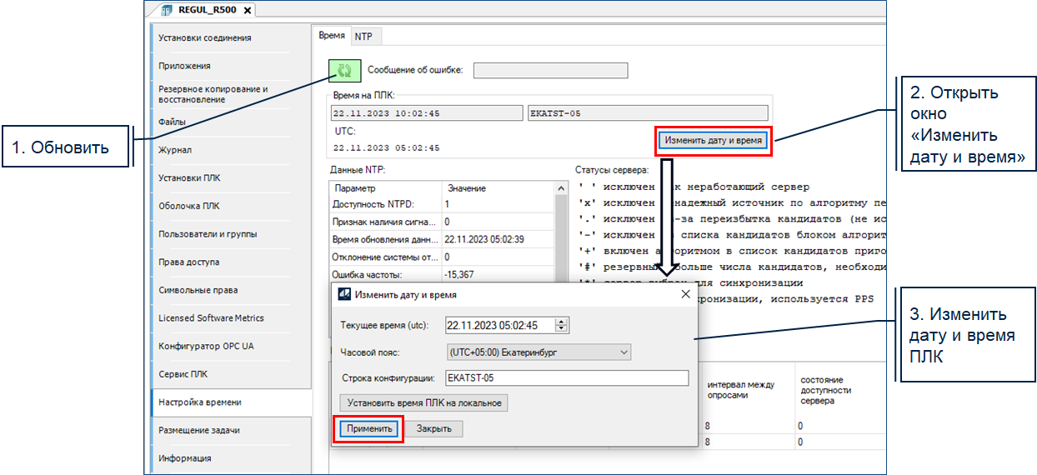Screen dimensions: 1037x475
Task: Click the Строка конфигурации input field
Action: [566, 377]
